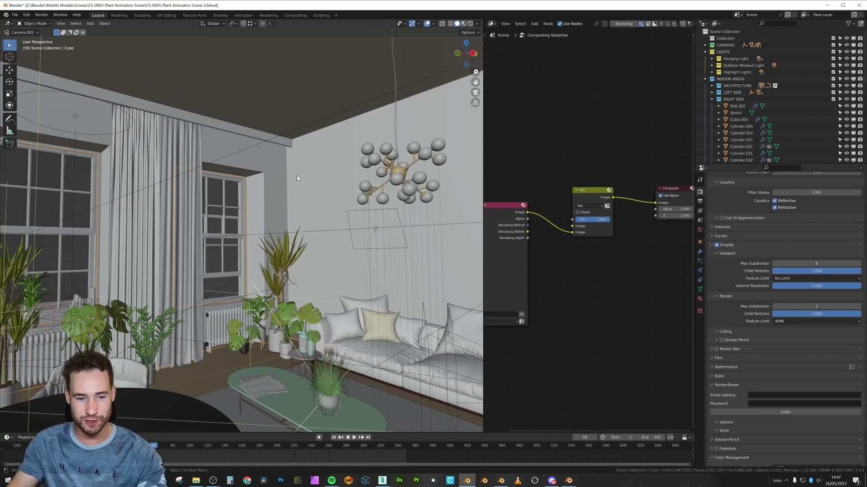The height and width of the screenshot is (487, 867).
Task: Toggle Refractive caustics checkbox
Action: [775, 207]
